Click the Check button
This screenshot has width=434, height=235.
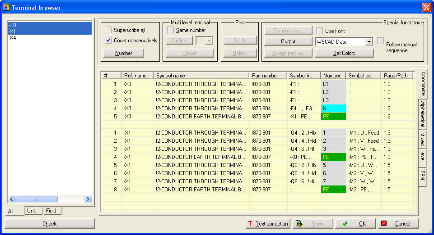point(50,224)
